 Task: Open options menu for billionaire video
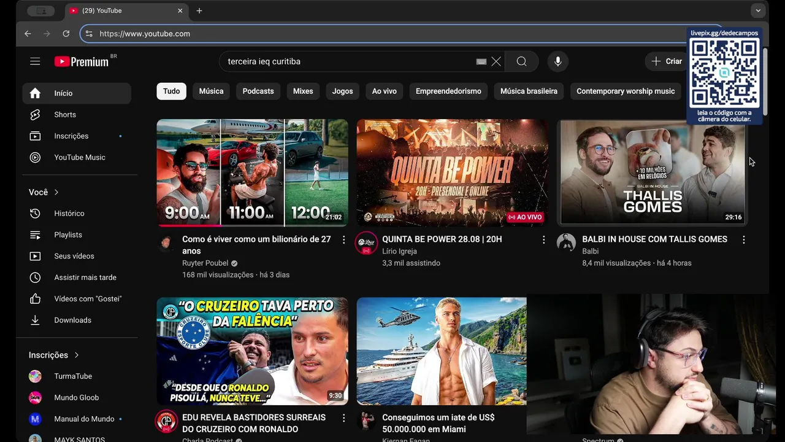343,240
